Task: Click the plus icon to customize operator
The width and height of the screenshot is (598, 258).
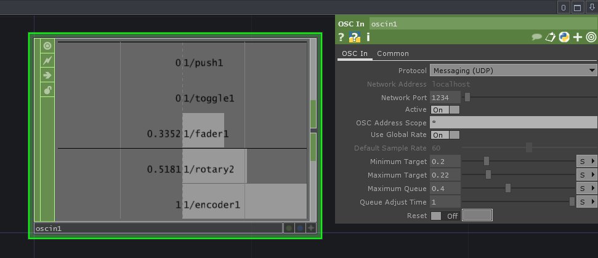Action: (x=577, y=37)
